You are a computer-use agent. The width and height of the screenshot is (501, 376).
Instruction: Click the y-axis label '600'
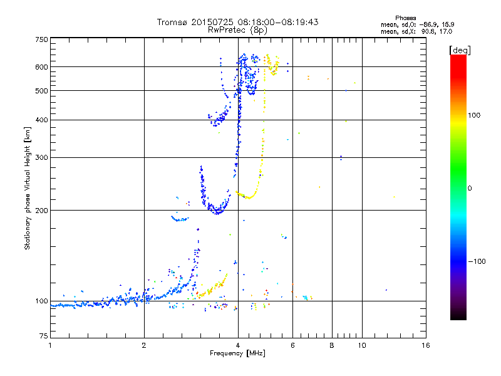[41, 67]
